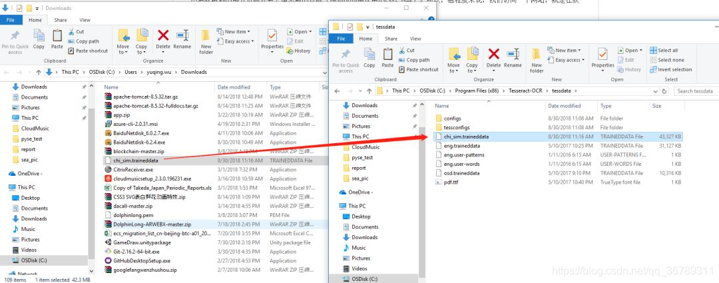Click Paste shortcut in Downloads window ribbon

point(88,51)
